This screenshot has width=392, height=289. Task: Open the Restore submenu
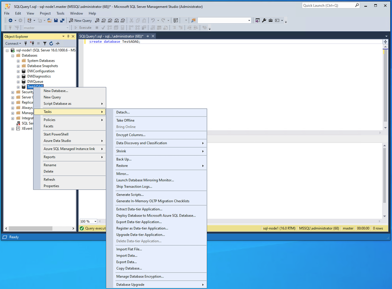(x=156, y=166)
